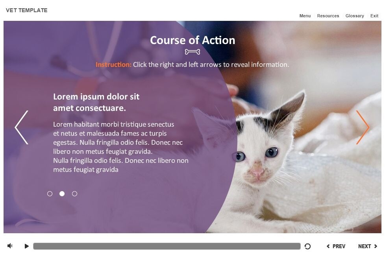Click the orange right arrow on the slide

(363, 127)
